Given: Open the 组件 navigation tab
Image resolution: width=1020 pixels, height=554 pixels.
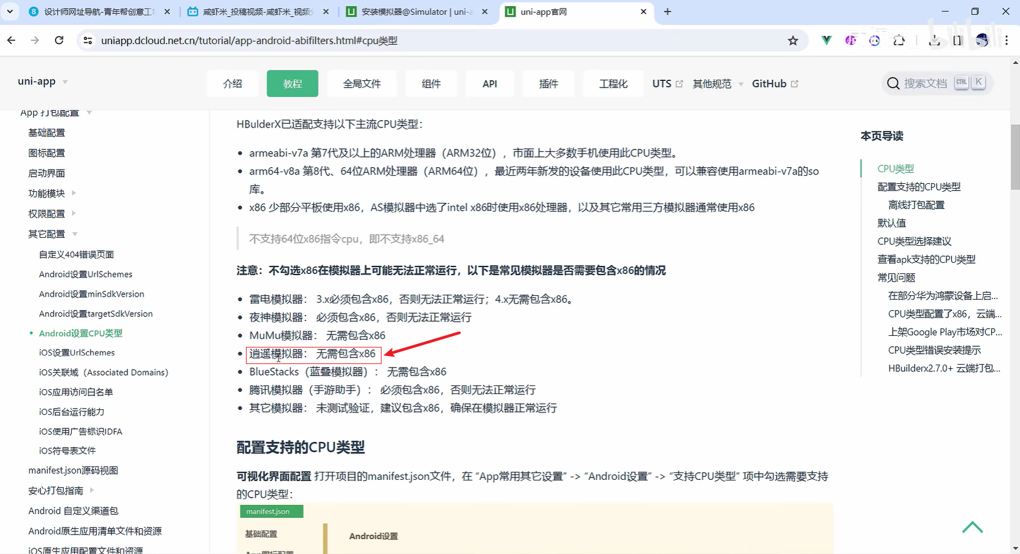Looking at the screenshot, I should click(x=431, y=83).
